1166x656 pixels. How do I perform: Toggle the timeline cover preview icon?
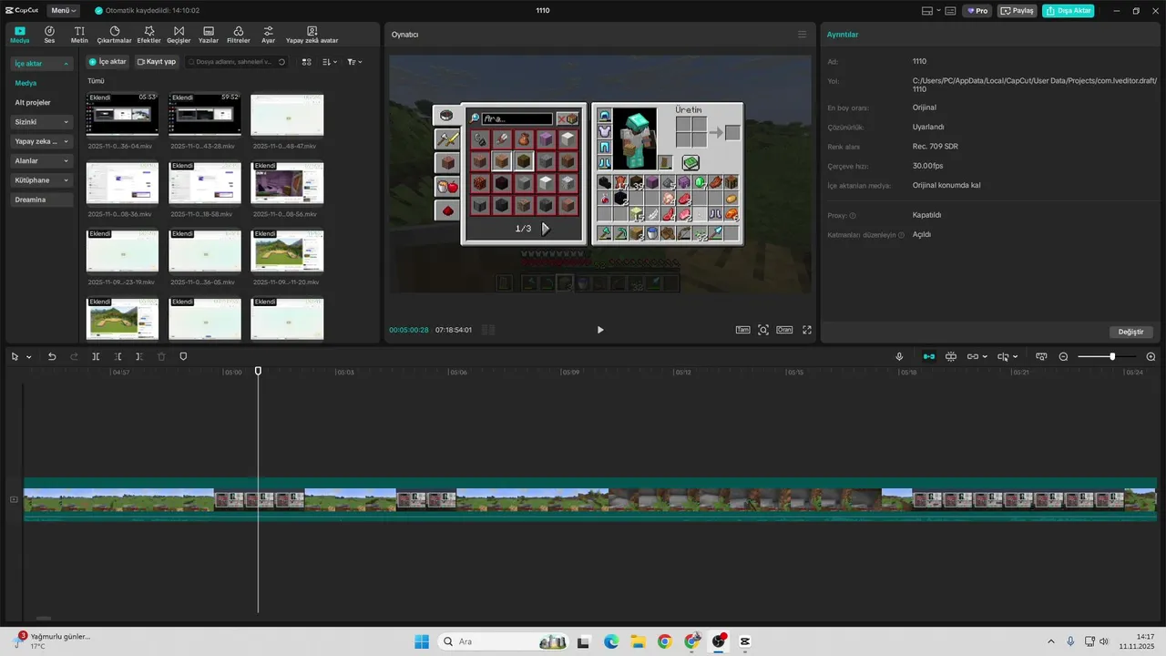point(1041,356)
